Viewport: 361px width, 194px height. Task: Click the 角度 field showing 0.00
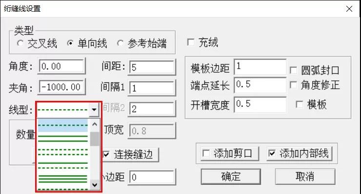click(61, 66)
